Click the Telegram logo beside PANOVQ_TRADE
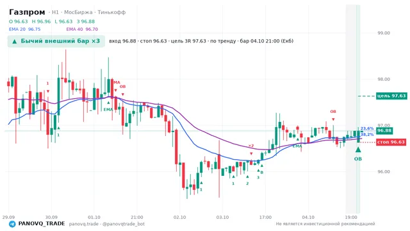Image resolution: width=410 pixels, height=231 pixels. click(x=12, y=224)
